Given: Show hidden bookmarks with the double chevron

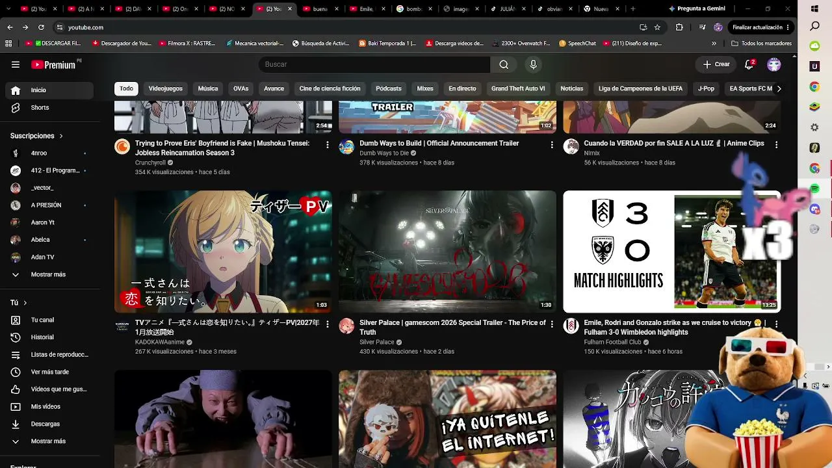Looking at the screenshot, I should coord(714,44).
